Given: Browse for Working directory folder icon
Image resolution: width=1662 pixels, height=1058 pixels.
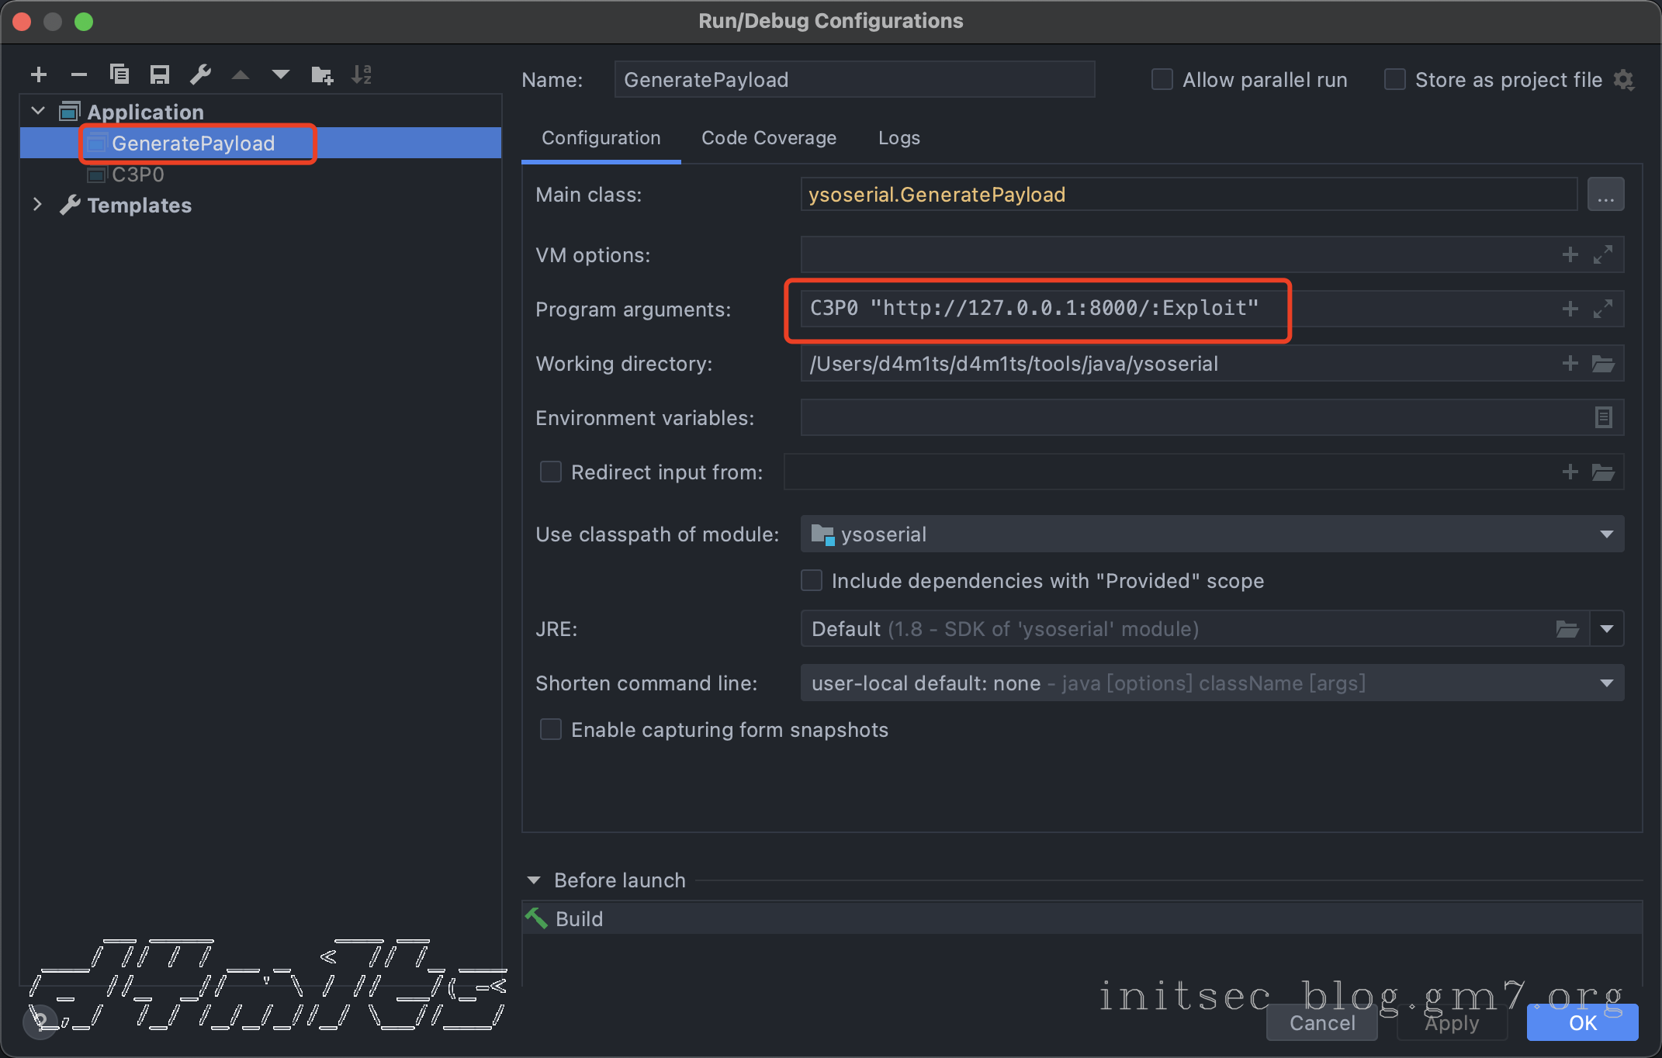Looking at the screenshot, I should 1603,364.
